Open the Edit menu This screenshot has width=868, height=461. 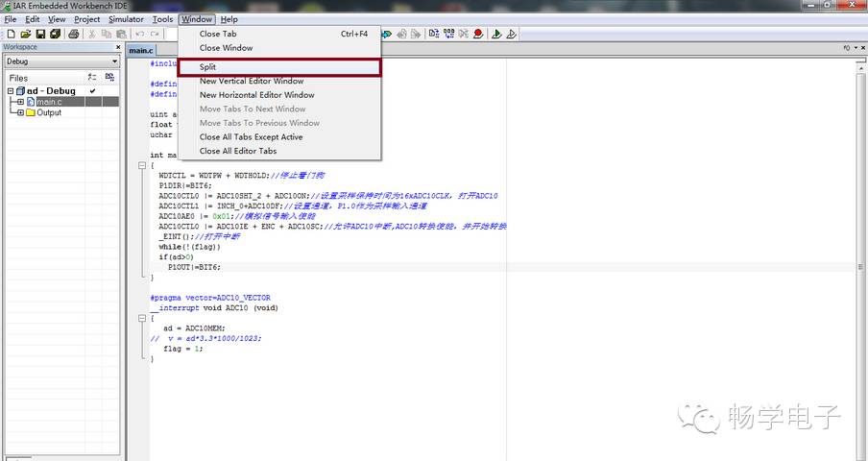point(32,19)
